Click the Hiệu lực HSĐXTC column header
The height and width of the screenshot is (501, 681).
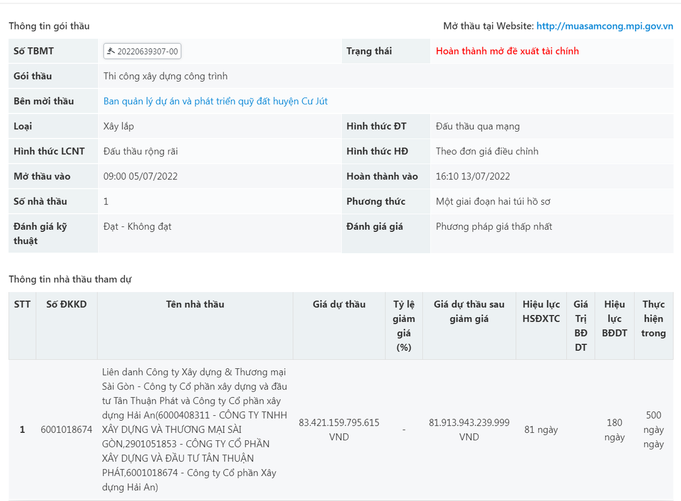pos(541,311)
